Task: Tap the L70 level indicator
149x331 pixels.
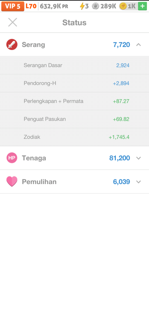Action: (31, 6)
